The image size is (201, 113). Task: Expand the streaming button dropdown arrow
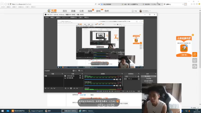155,76
